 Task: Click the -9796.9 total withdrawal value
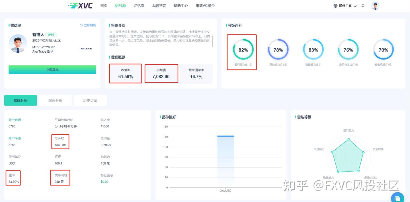tap(106, 145)
